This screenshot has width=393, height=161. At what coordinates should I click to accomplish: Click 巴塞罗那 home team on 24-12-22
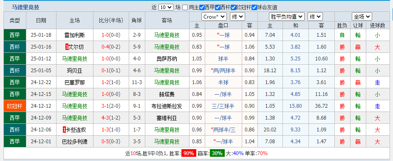click(75, 82)
